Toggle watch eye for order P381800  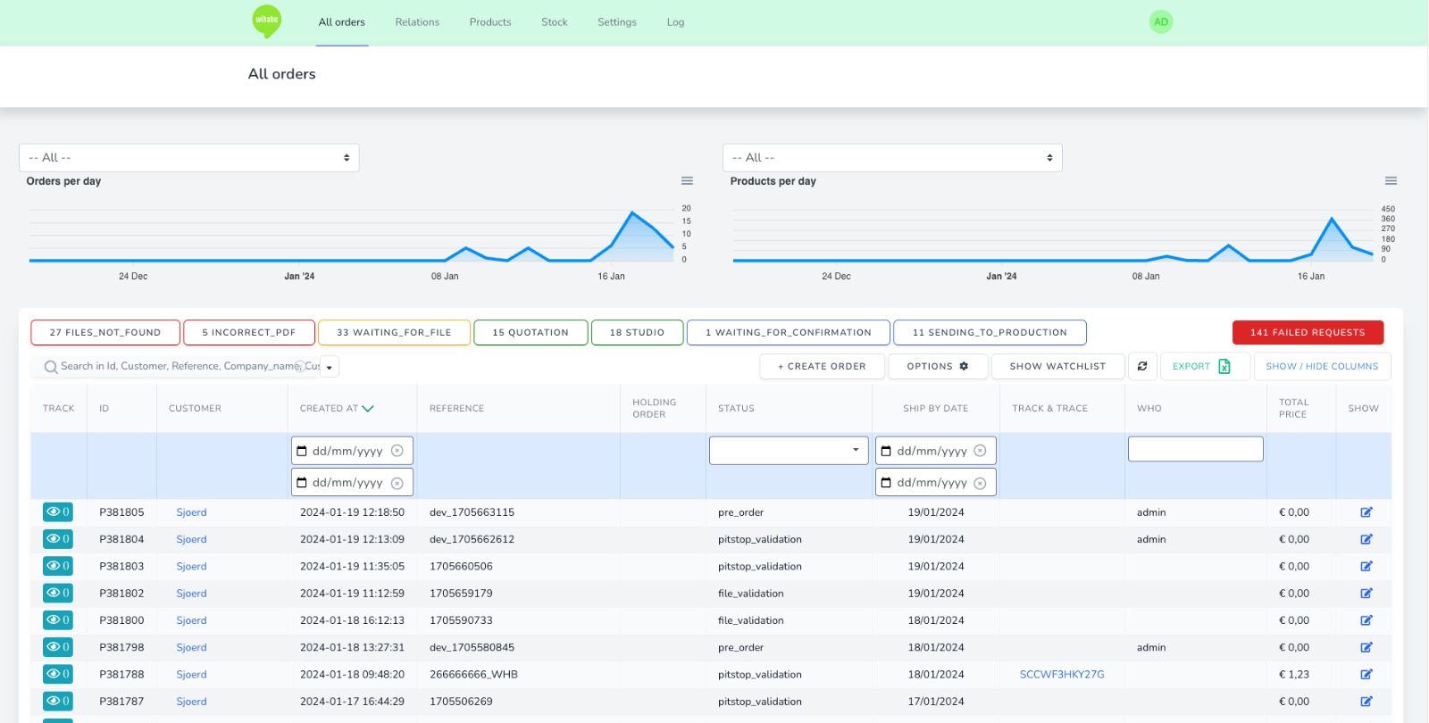tap(58, 620)
